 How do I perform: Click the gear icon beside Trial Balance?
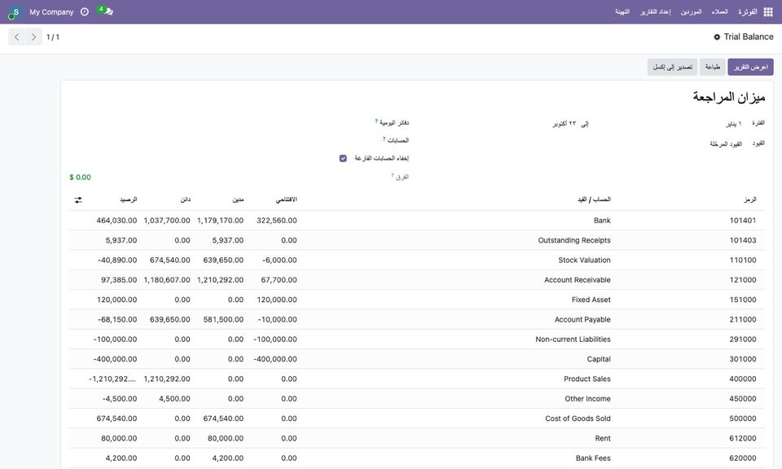pos(717,37)
